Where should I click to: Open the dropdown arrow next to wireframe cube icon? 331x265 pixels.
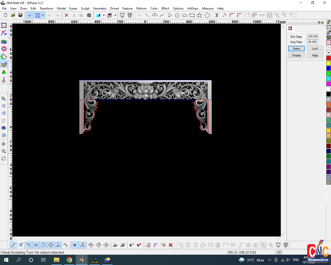pos(115,15)
